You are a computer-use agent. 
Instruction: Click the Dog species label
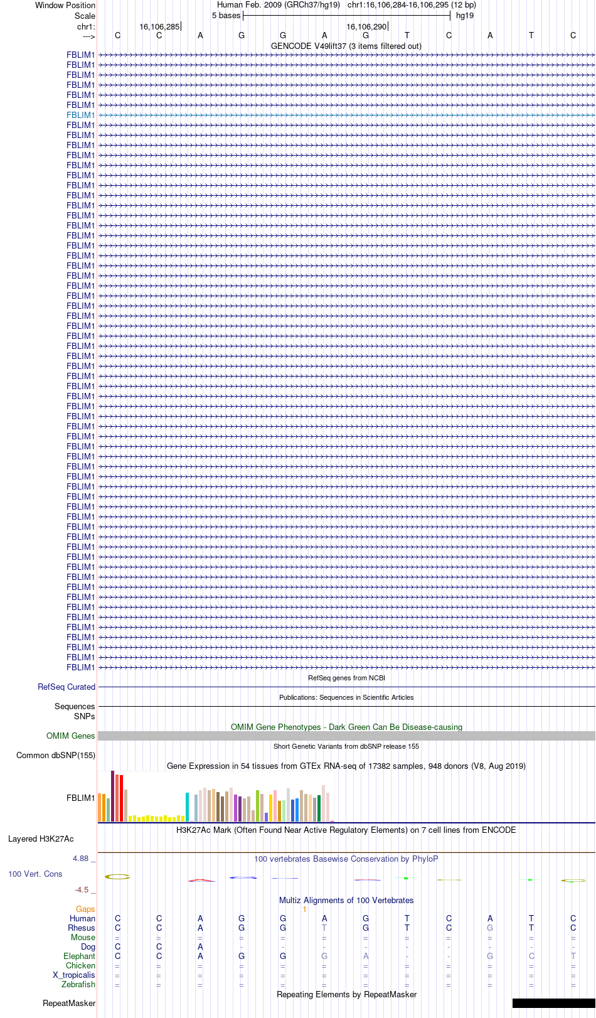pos(88,946)
